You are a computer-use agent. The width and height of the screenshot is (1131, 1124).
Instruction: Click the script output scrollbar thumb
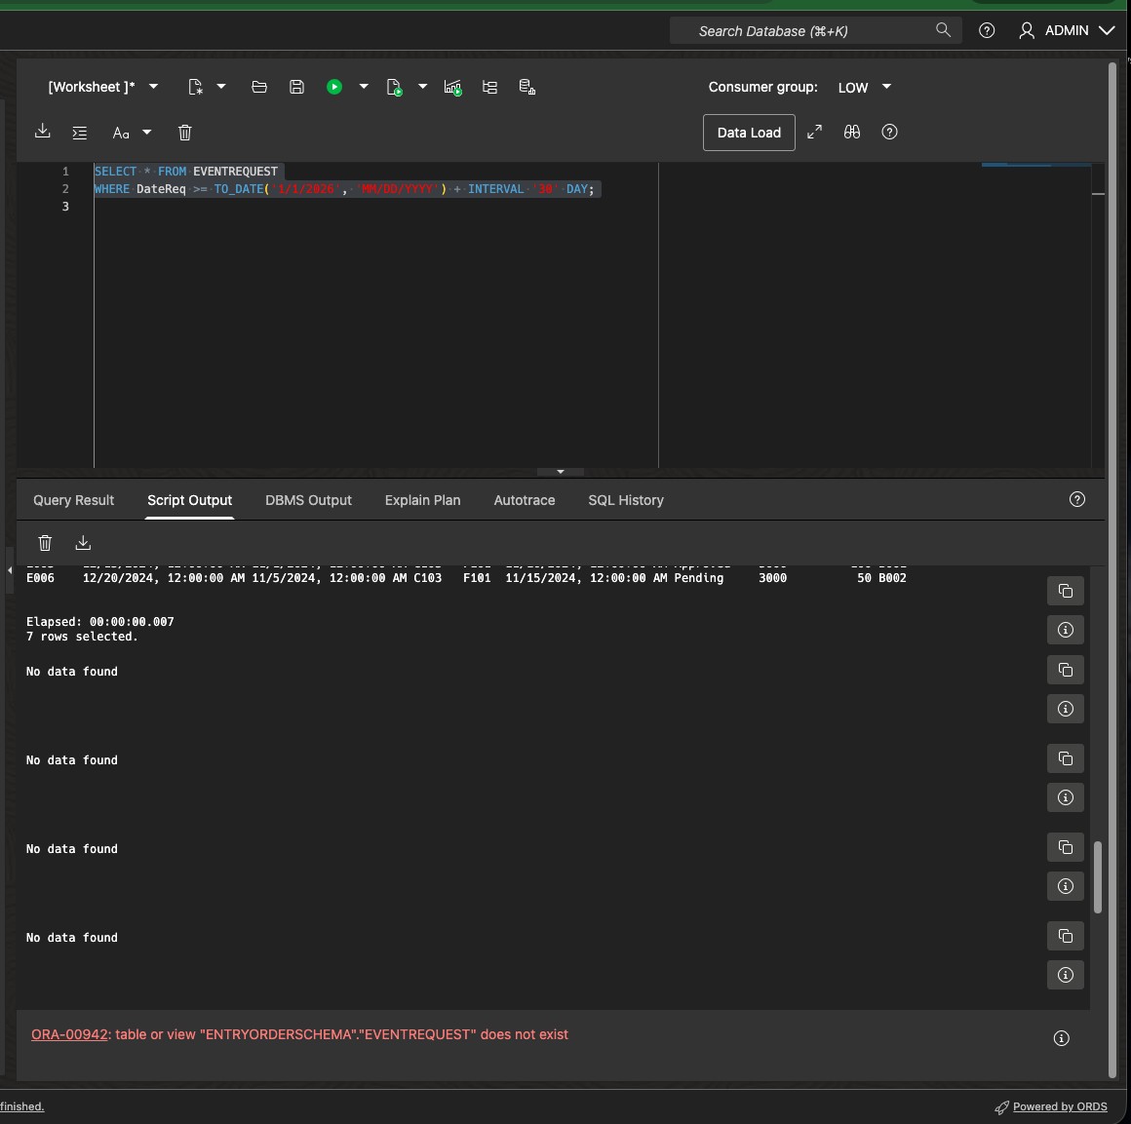1097,876
